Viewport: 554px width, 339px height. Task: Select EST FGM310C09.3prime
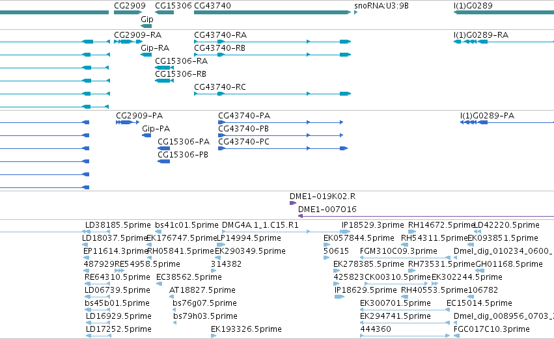click(x=398, y=251)
